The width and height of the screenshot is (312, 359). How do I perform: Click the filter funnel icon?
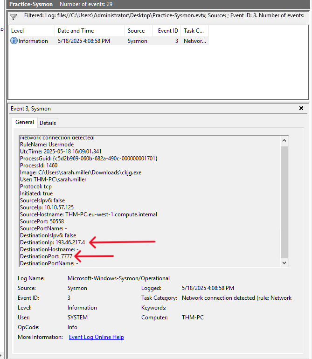pyautogui.click(x=13, y=16)
